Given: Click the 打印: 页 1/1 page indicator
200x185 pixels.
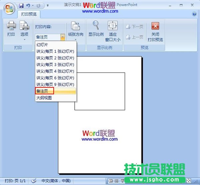Looking at the screenshot, I should click(15, 181).
